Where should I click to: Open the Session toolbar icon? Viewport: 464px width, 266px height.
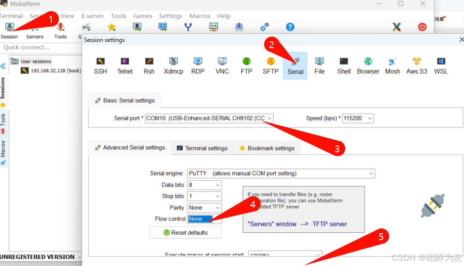click(x=10, y=31)
